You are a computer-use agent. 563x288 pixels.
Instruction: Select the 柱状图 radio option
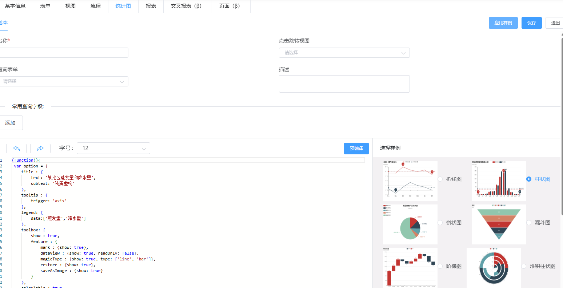tap(529, 179)
